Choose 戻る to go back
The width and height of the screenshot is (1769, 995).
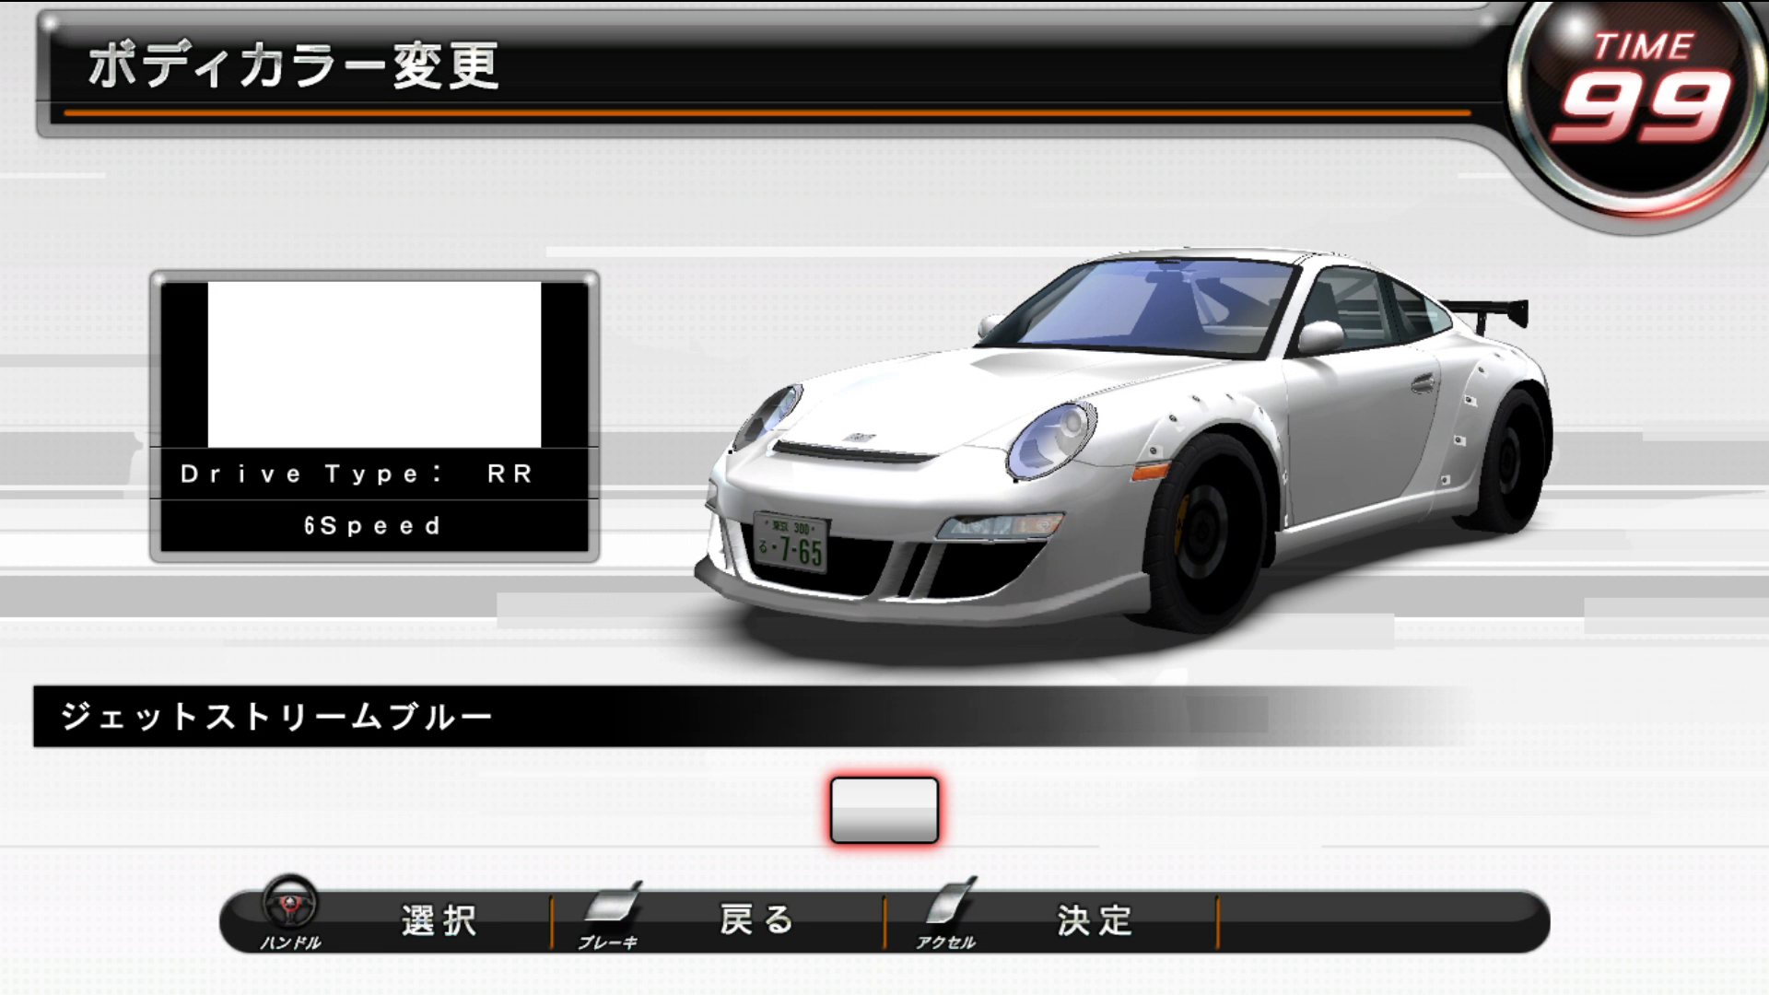[756, 919]
